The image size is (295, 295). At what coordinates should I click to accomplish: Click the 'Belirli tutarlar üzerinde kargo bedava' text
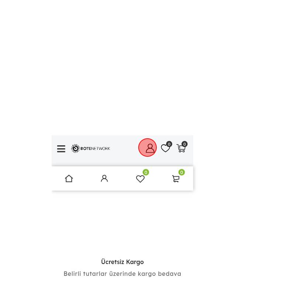[x=122, y=274]
